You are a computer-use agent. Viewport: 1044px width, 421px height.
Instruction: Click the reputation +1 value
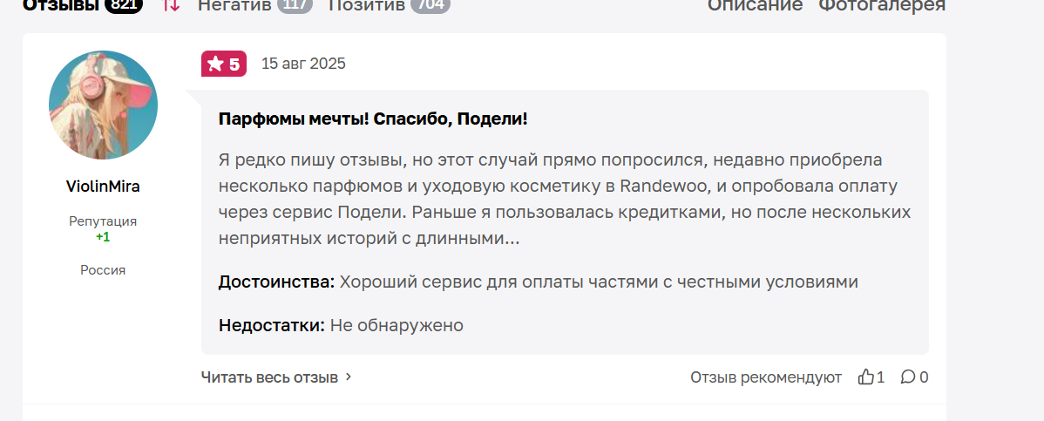(103, 237)
